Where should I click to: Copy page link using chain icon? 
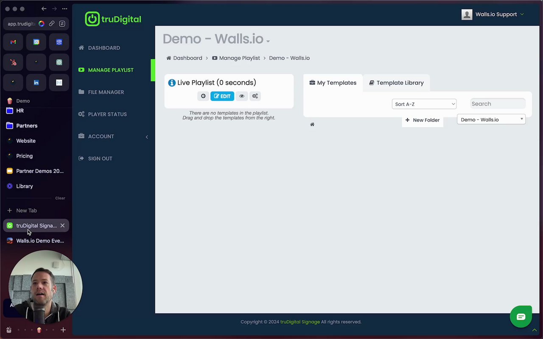51,24
